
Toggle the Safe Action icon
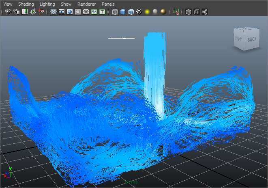coord(94,12)
